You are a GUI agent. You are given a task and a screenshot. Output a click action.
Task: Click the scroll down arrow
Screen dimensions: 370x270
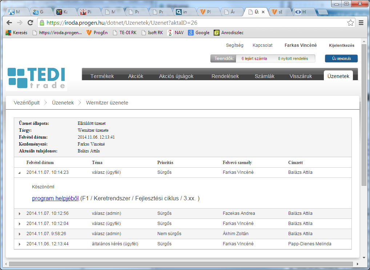point(363,258)
